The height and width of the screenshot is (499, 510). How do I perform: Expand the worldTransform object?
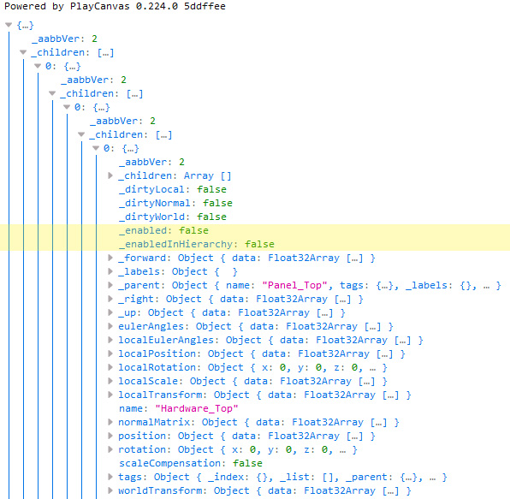(x=110, y=490)
